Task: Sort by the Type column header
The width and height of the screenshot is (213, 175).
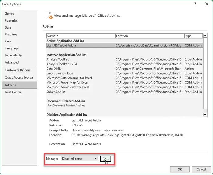Action: pyautogui.click(x=194, y=36)
